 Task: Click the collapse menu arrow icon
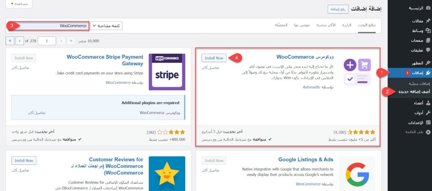point(428,132)
